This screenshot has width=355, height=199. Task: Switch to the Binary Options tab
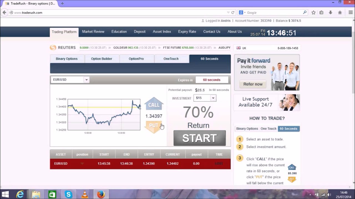pos(67,59)
